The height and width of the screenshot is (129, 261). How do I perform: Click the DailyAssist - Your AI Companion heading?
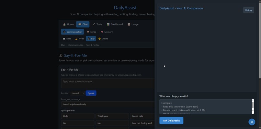pyautogui.click(x=181, y=8)
